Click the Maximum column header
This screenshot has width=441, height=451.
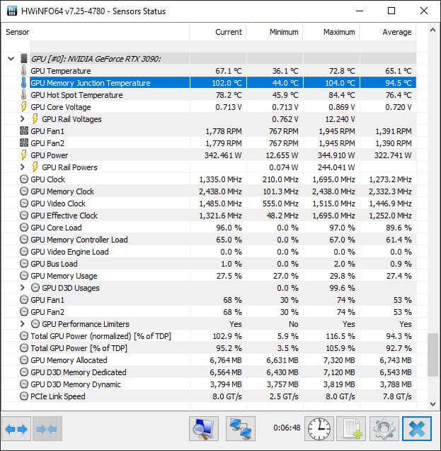331,32
